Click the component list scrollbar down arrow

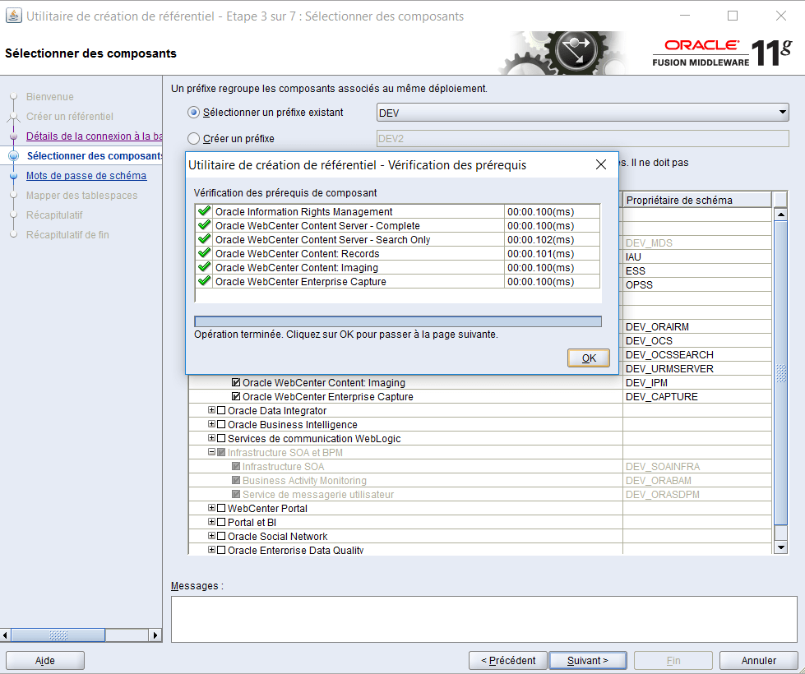click(781, 547)
